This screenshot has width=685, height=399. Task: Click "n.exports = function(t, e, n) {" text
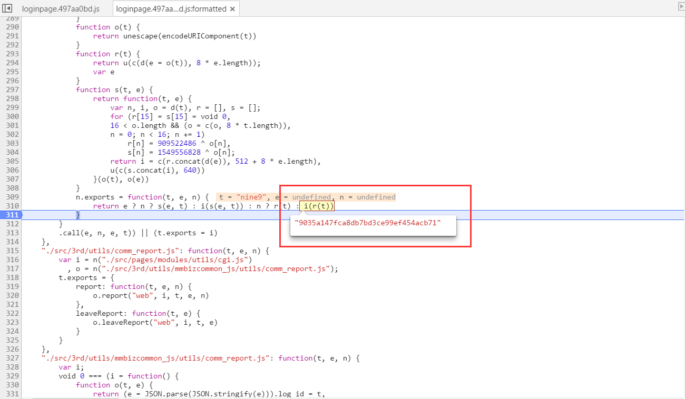[142, 197]
